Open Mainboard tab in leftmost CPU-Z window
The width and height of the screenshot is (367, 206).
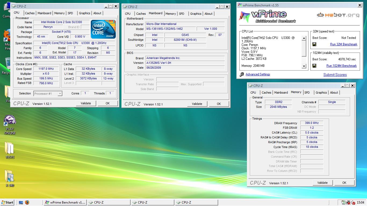point(44,13)
